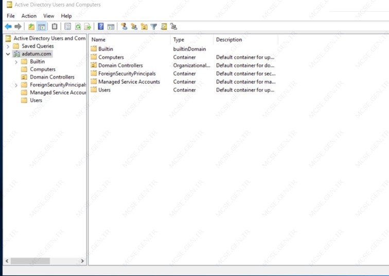
Task: Select Builtin in the tree pane
Action: pyautogui.click(x=38, y=62)
